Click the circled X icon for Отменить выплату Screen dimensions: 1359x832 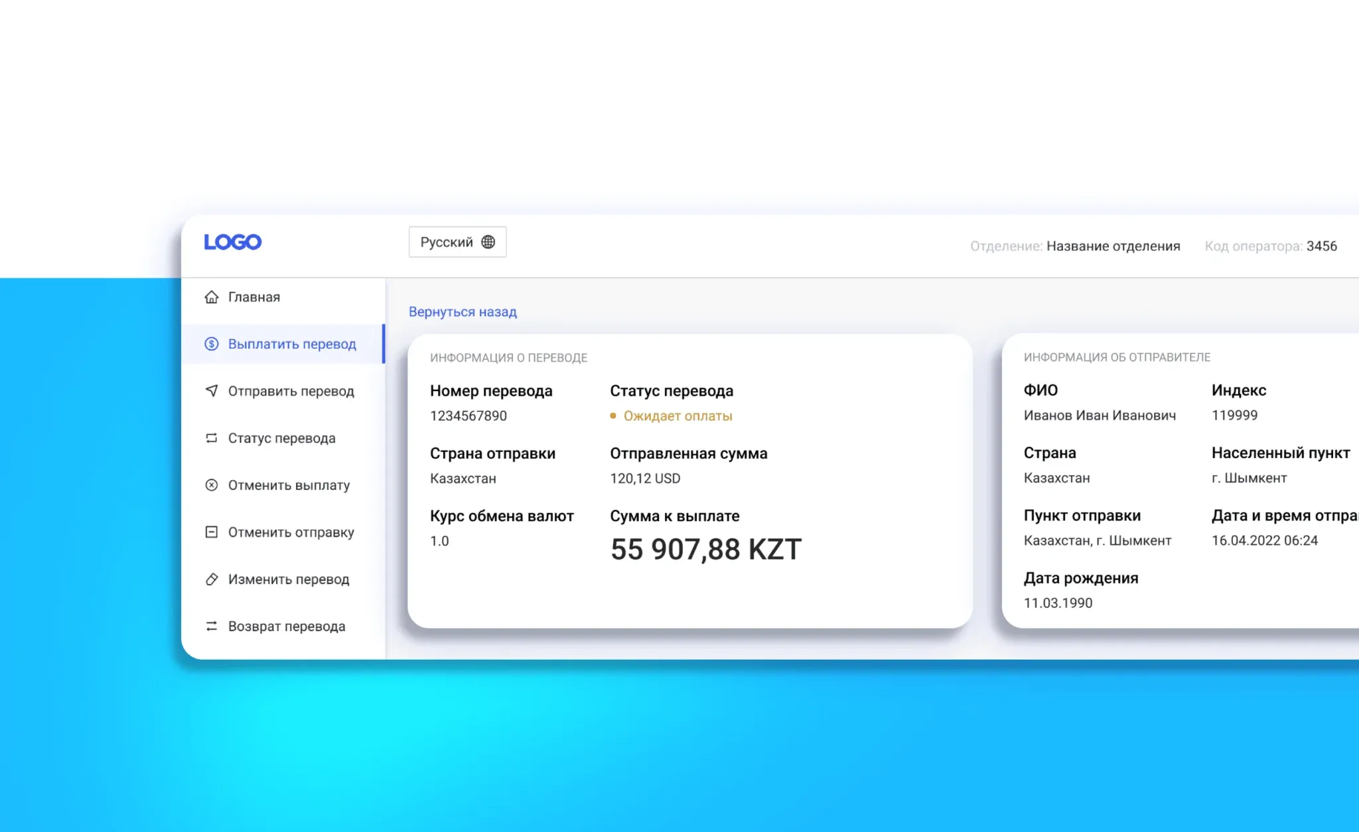click(211, 485)
